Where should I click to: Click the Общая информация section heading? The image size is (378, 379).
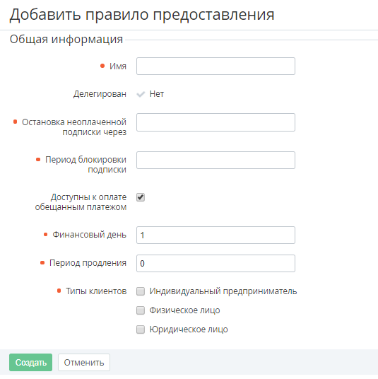[x=66, y=39]
